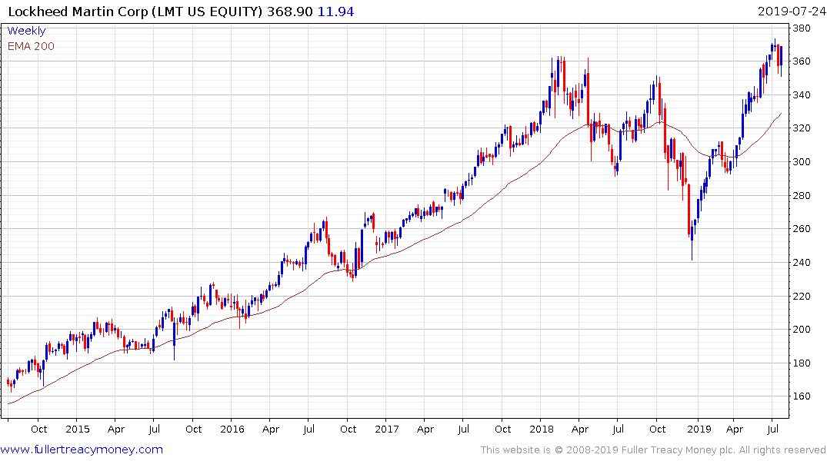The image size is (827, 461).
Task: Click the Weekly interval label
Action: 26,31
